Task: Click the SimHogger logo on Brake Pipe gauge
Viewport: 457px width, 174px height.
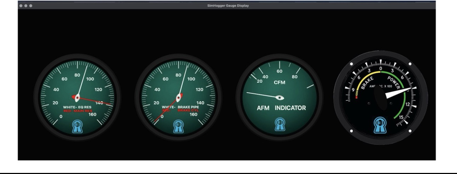Action: [x=178, y=127]
